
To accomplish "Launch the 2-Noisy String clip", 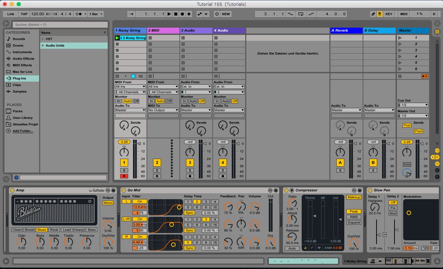I will click(117, 38).
